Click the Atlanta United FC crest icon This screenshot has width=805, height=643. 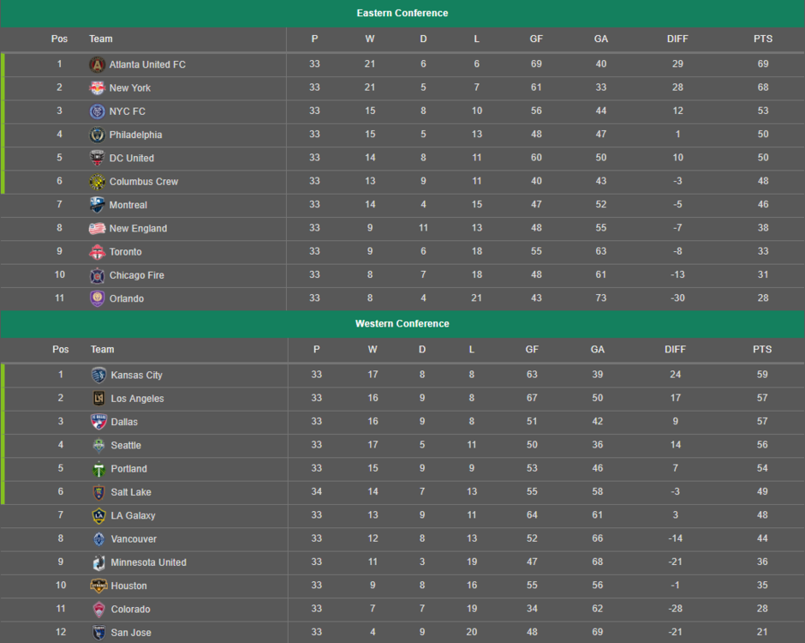97,64
